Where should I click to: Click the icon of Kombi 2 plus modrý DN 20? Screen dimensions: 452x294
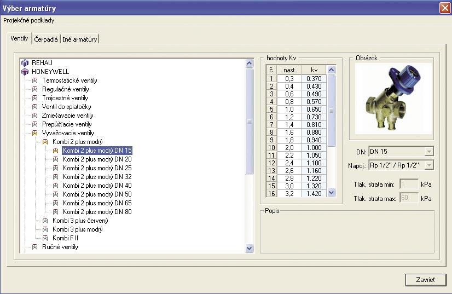pos(56,159)
